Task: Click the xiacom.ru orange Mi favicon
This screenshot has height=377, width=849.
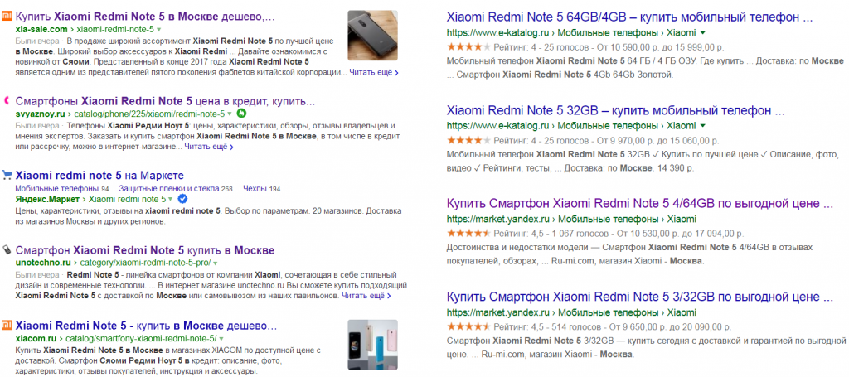Action: (6, 325)
